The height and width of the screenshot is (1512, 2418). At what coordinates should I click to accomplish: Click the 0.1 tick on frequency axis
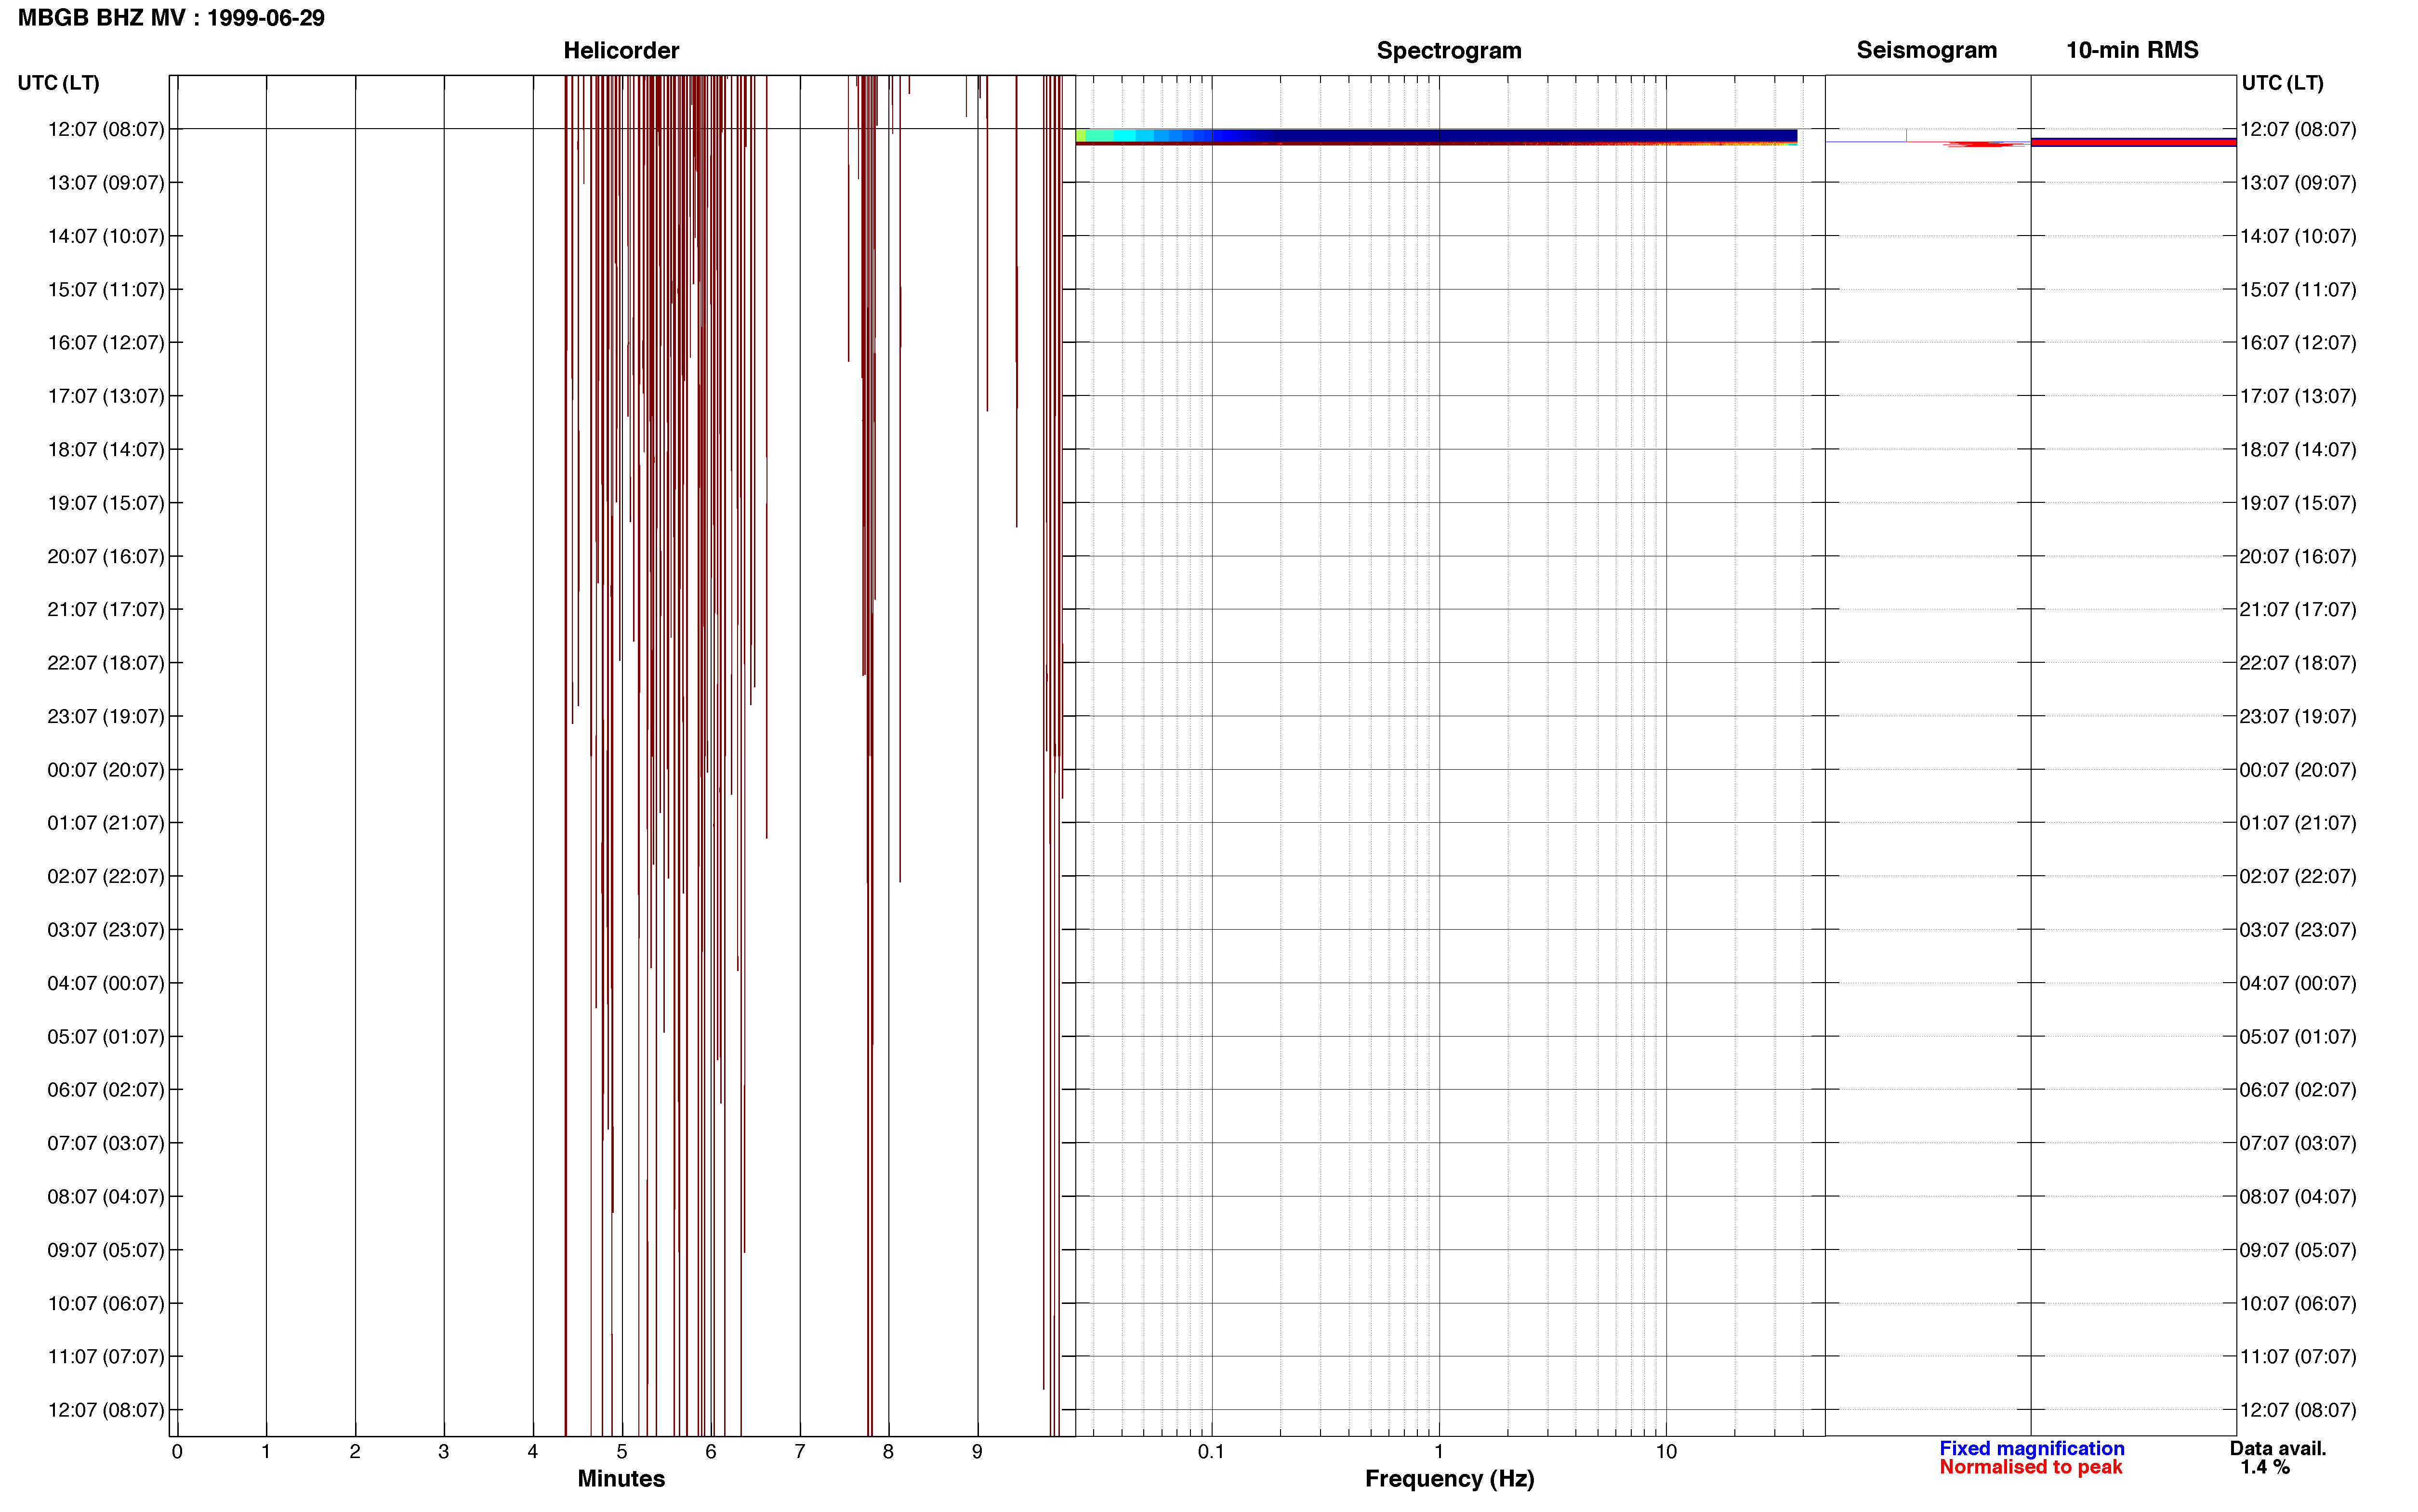coord(1211,1451)
